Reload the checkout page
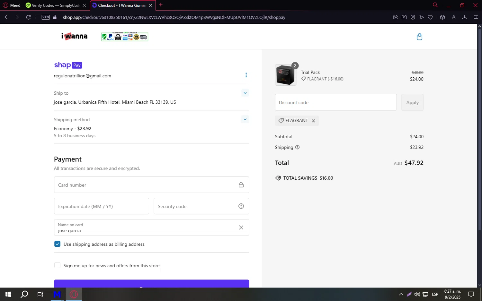Screen dimensions: 482x301 tap(29, 17)
